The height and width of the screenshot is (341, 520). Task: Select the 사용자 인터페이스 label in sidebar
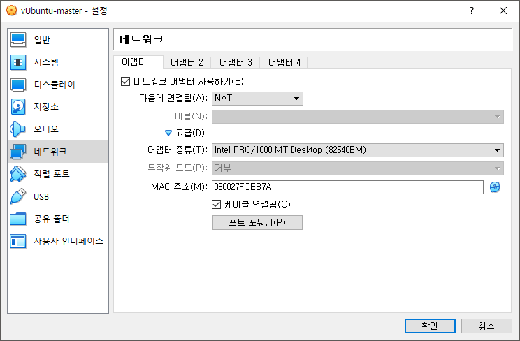pyautogui.click(x=68, y=241)
